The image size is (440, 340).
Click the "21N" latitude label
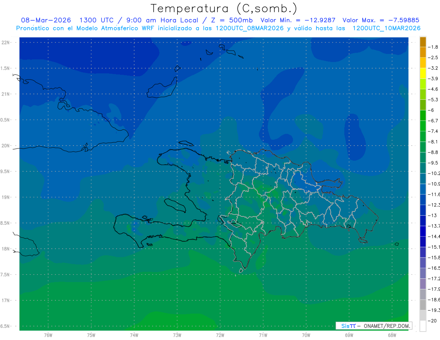point(6,94)
